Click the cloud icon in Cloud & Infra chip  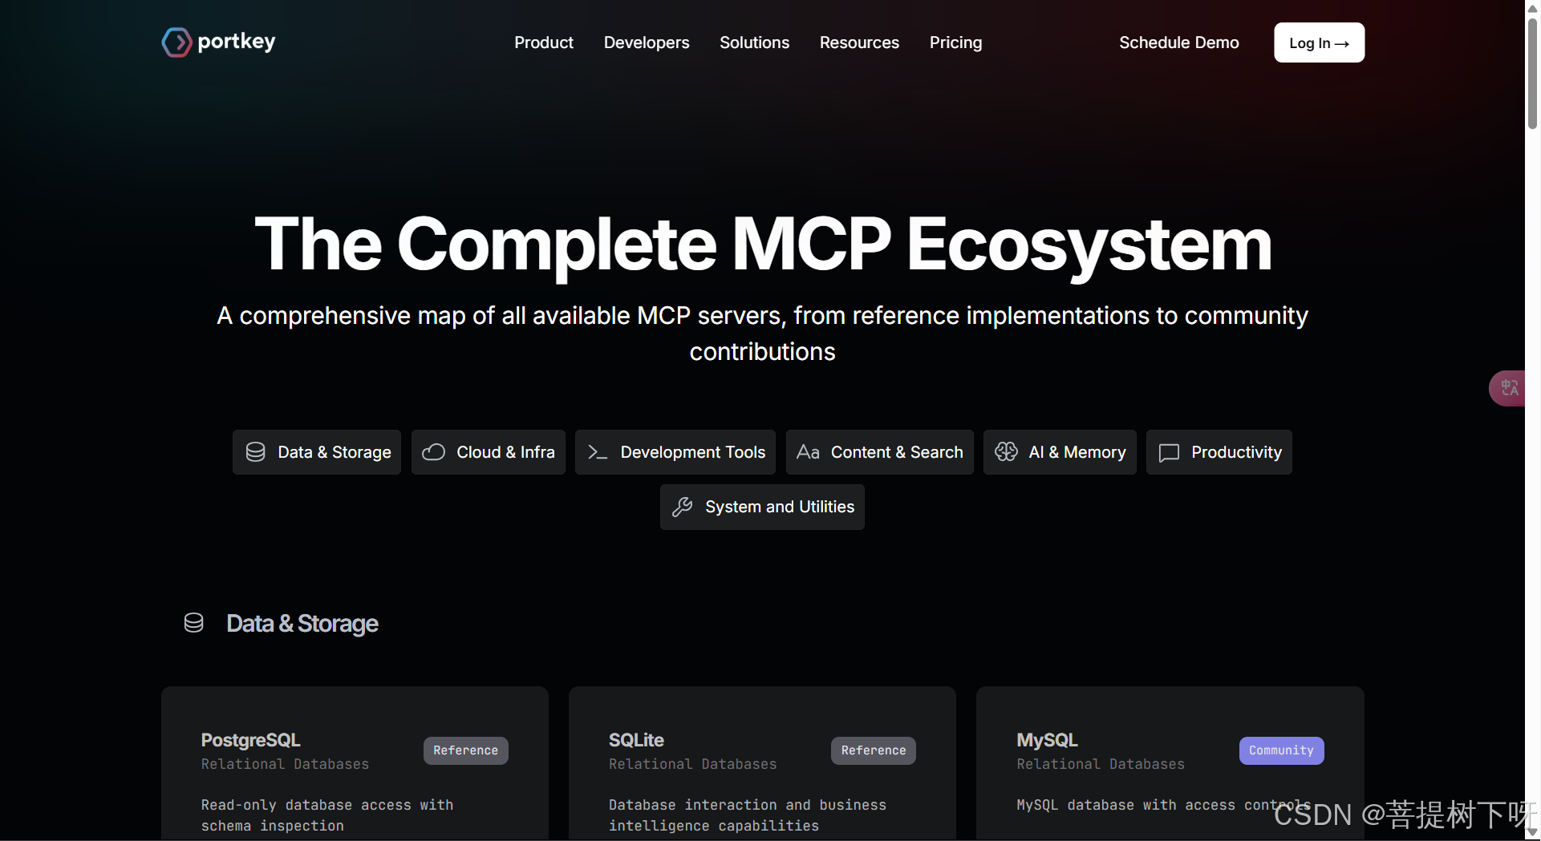434,452
